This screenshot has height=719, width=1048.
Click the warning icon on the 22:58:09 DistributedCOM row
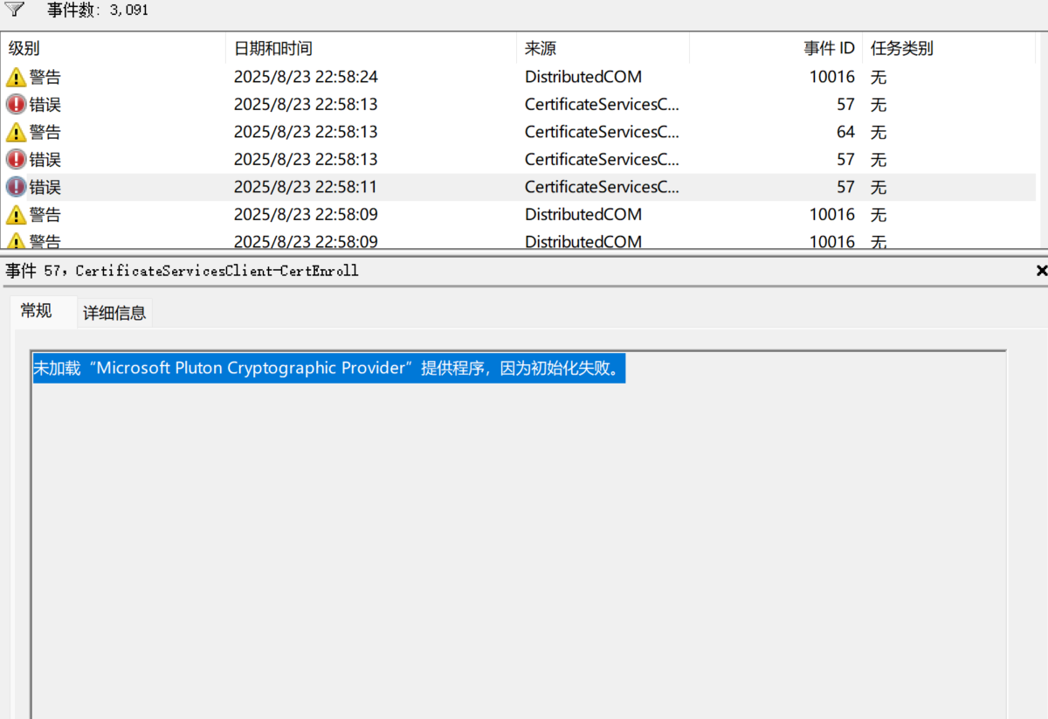coord(16,214)
